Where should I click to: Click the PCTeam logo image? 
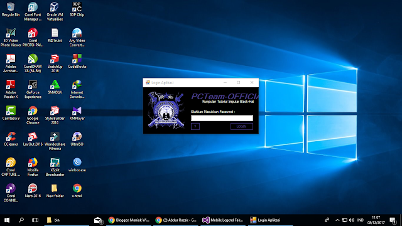point(166,110)
